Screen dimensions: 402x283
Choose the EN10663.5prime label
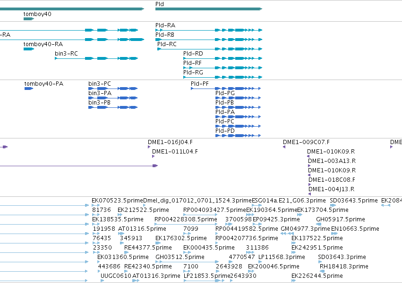click(x=355, y=229)
